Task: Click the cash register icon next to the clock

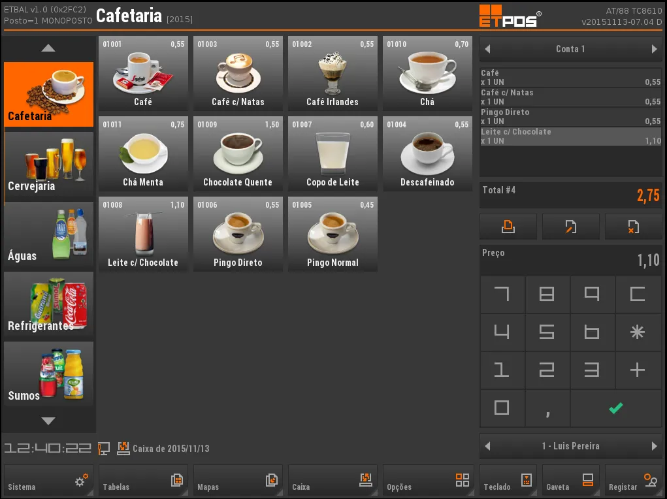Action: click(123, 448)
